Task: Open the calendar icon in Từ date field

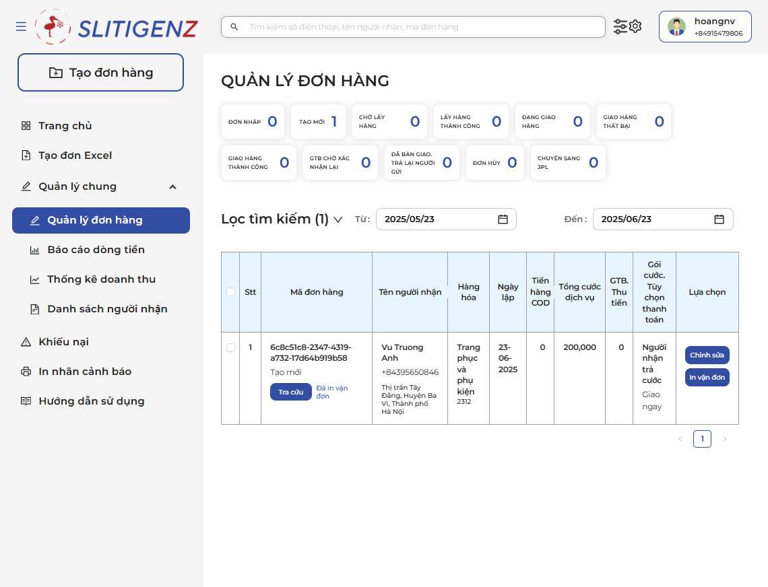Action: tap(503, 219)
